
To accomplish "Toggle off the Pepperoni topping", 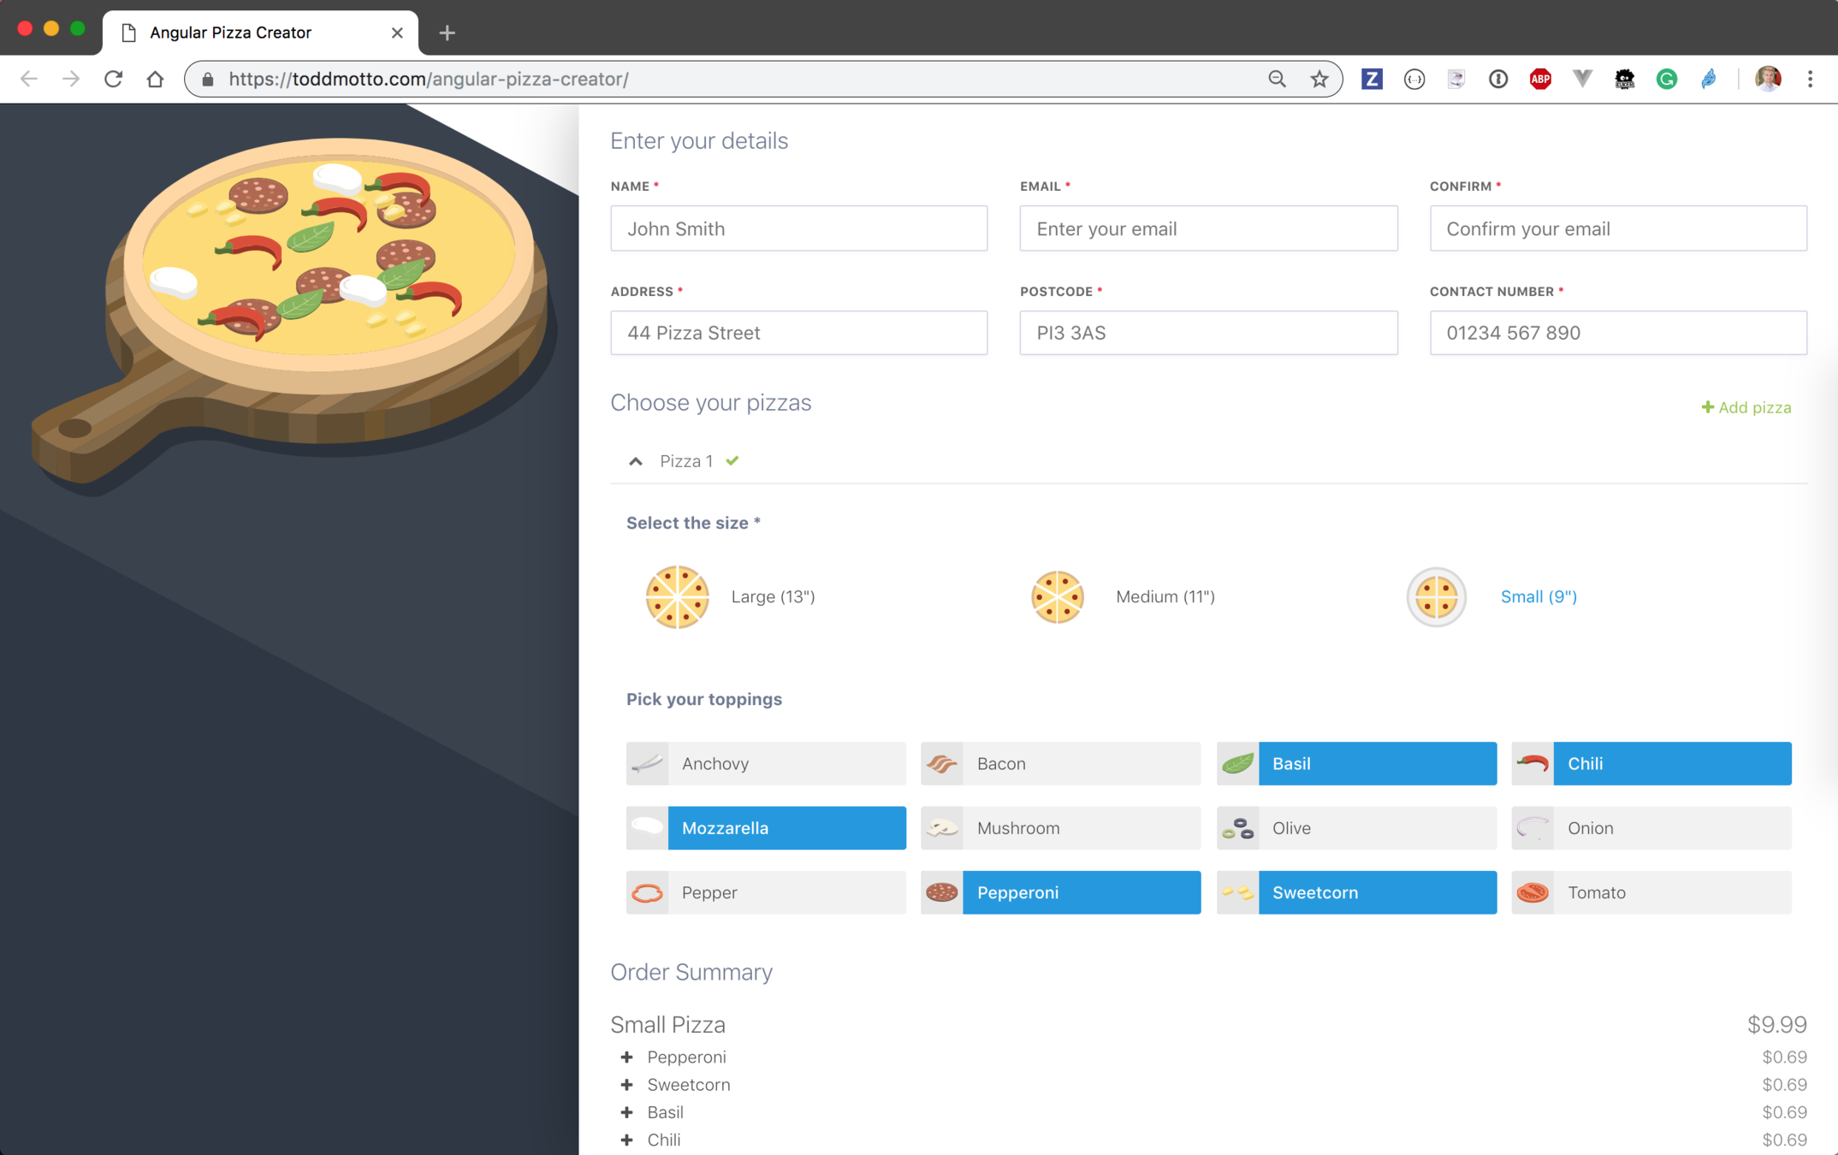I will click(x=1081, y=892).
